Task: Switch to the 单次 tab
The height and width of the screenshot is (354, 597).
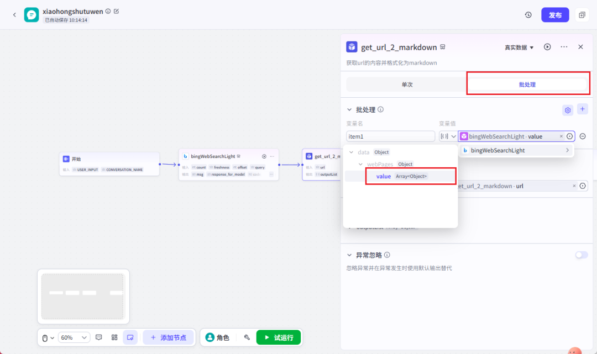Action: click(x=407, y=84)
